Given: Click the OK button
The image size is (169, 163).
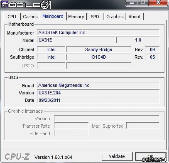Looking at the screenshot, I should (151, 156).
